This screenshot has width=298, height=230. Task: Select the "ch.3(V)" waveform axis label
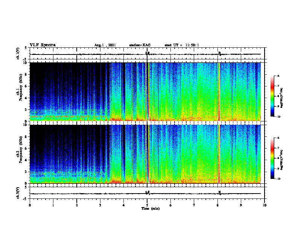pos(18,193)
